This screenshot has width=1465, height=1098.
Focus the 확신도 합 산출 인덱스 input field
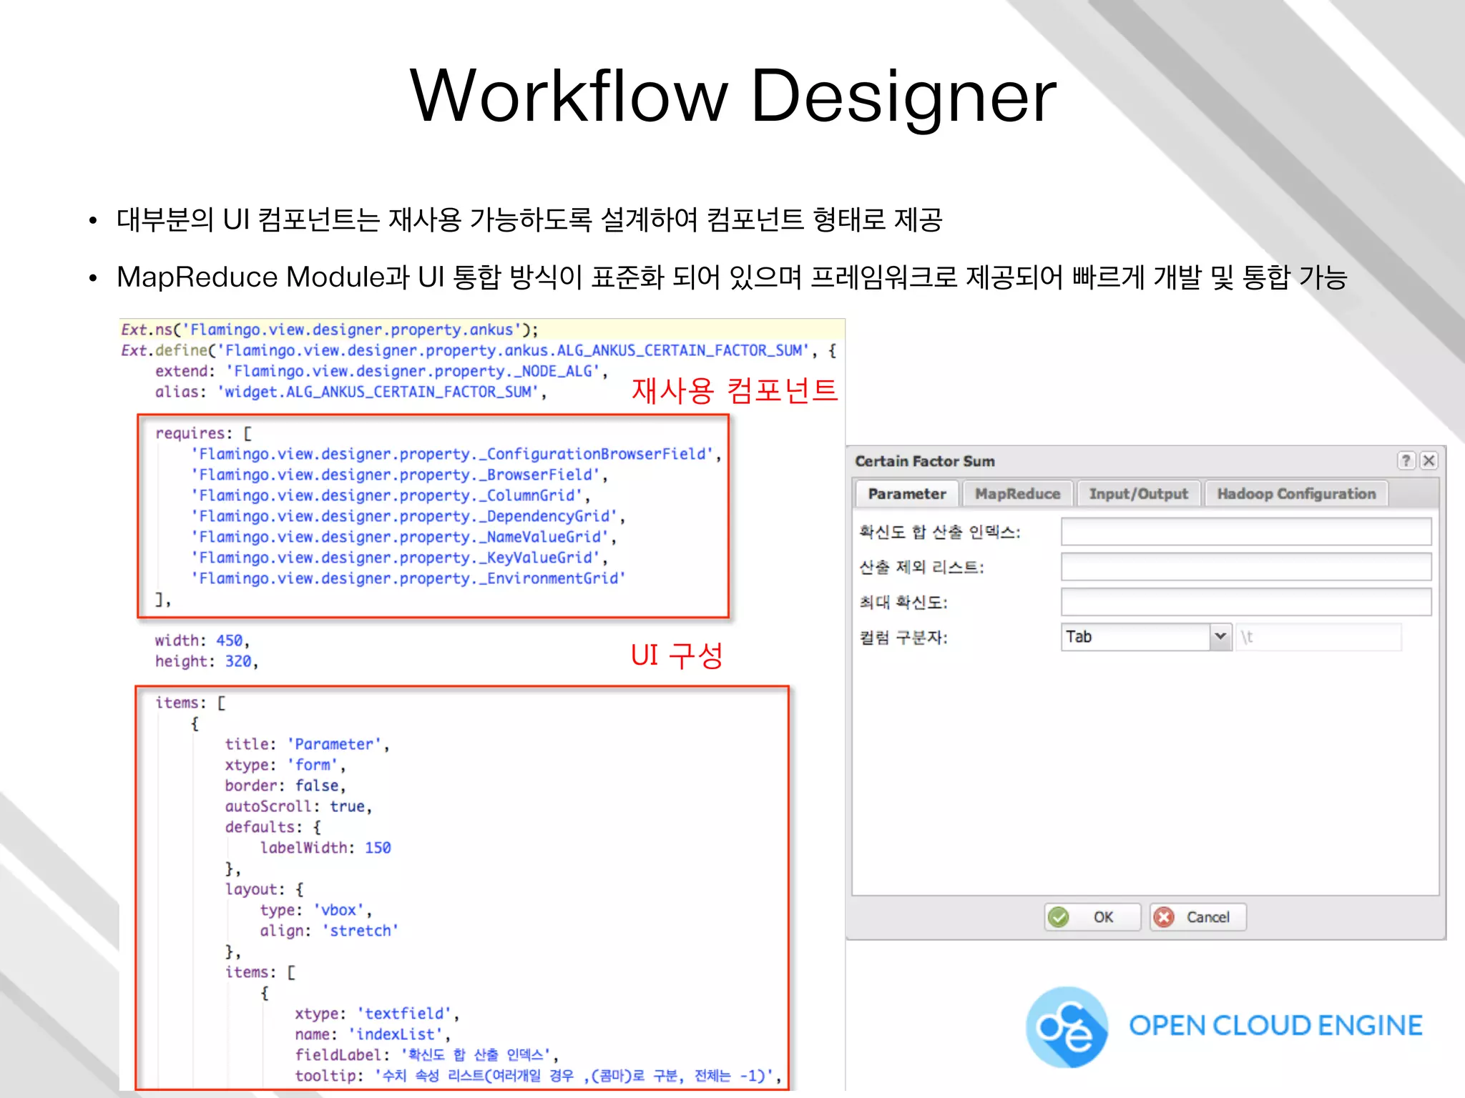coord(1245,532)
